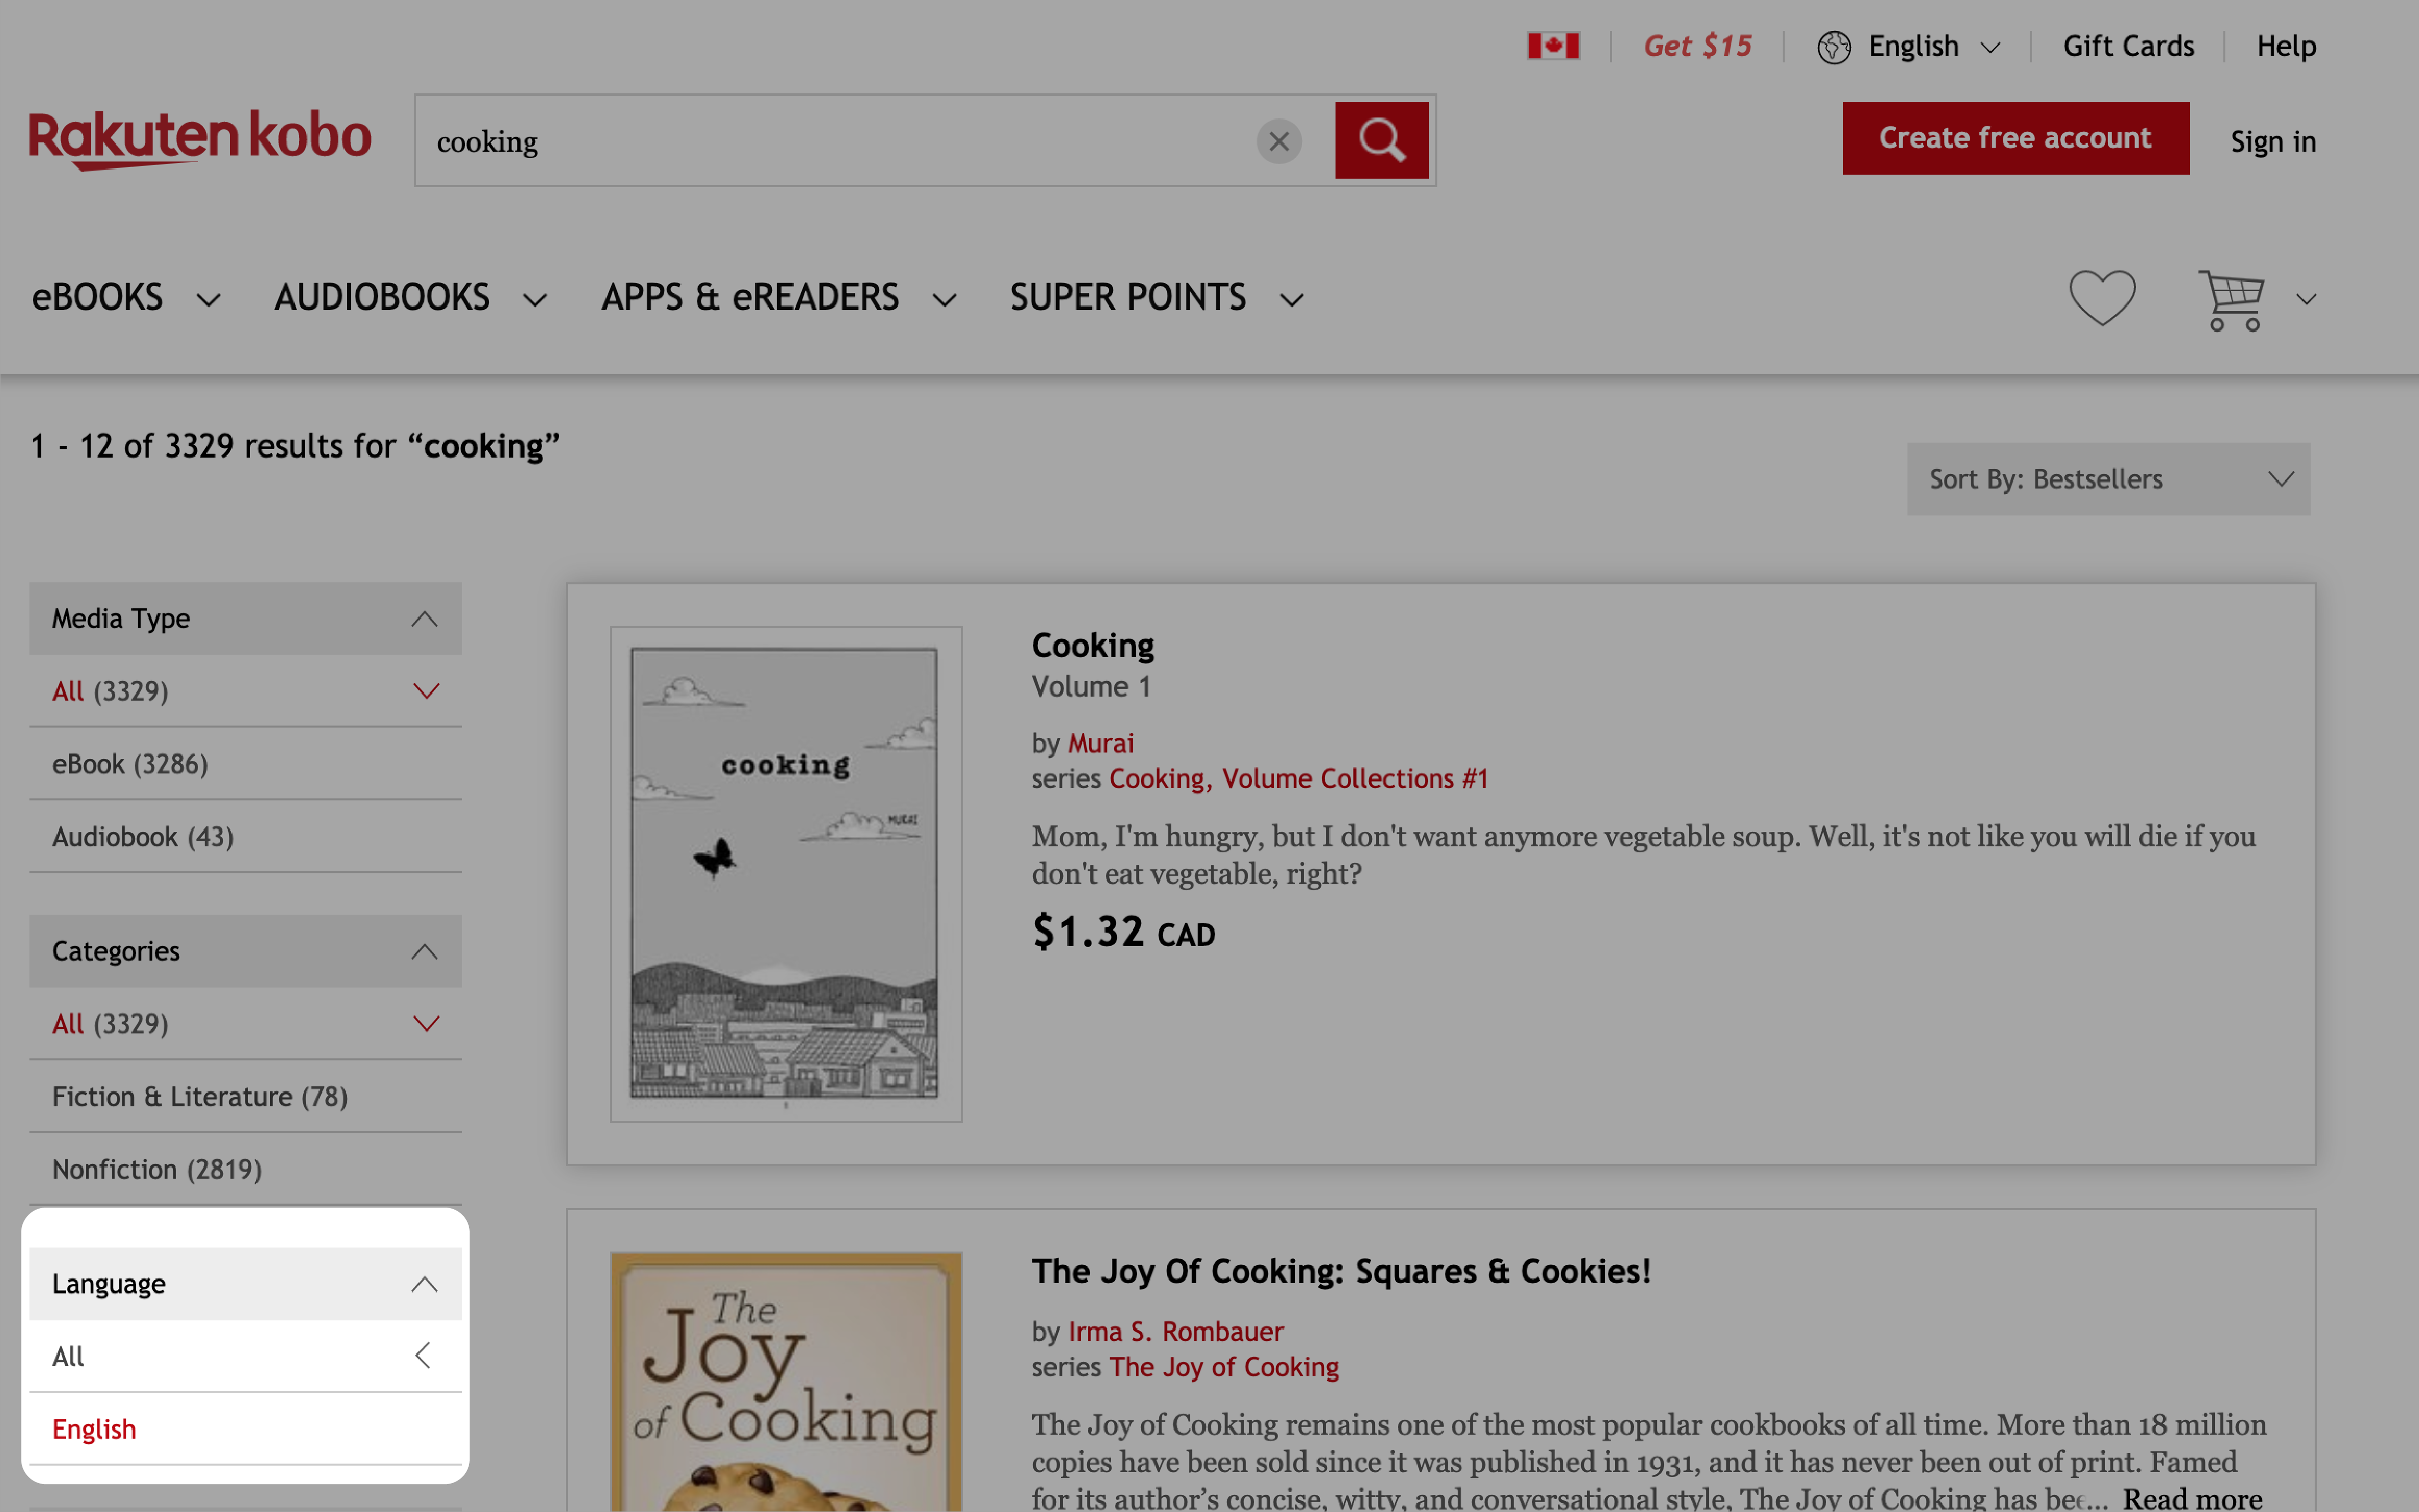
Task: Collapse the Media Type filter section
Action: pos(424,619)
